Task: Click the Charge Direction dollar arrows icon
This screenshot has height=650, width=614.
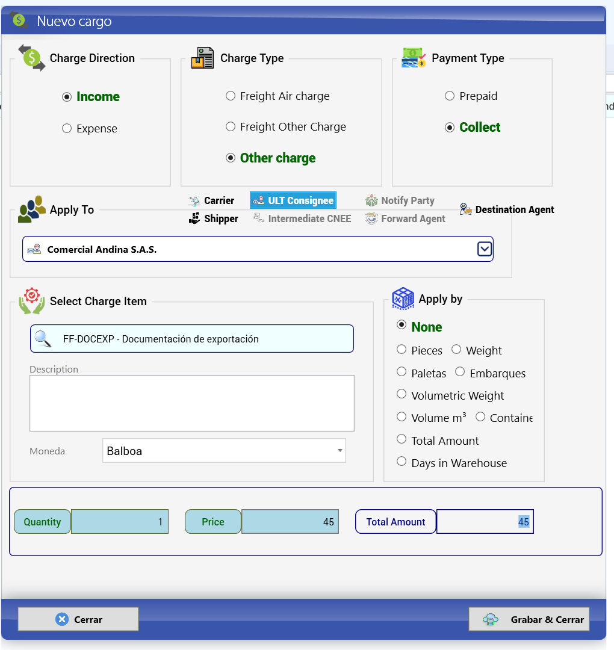Action: point(32,58)
